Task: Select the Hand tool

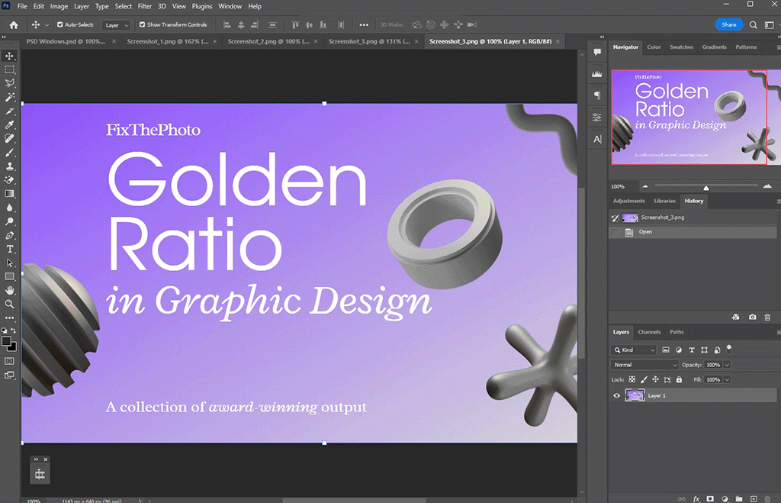Action: tap(10, 290)
